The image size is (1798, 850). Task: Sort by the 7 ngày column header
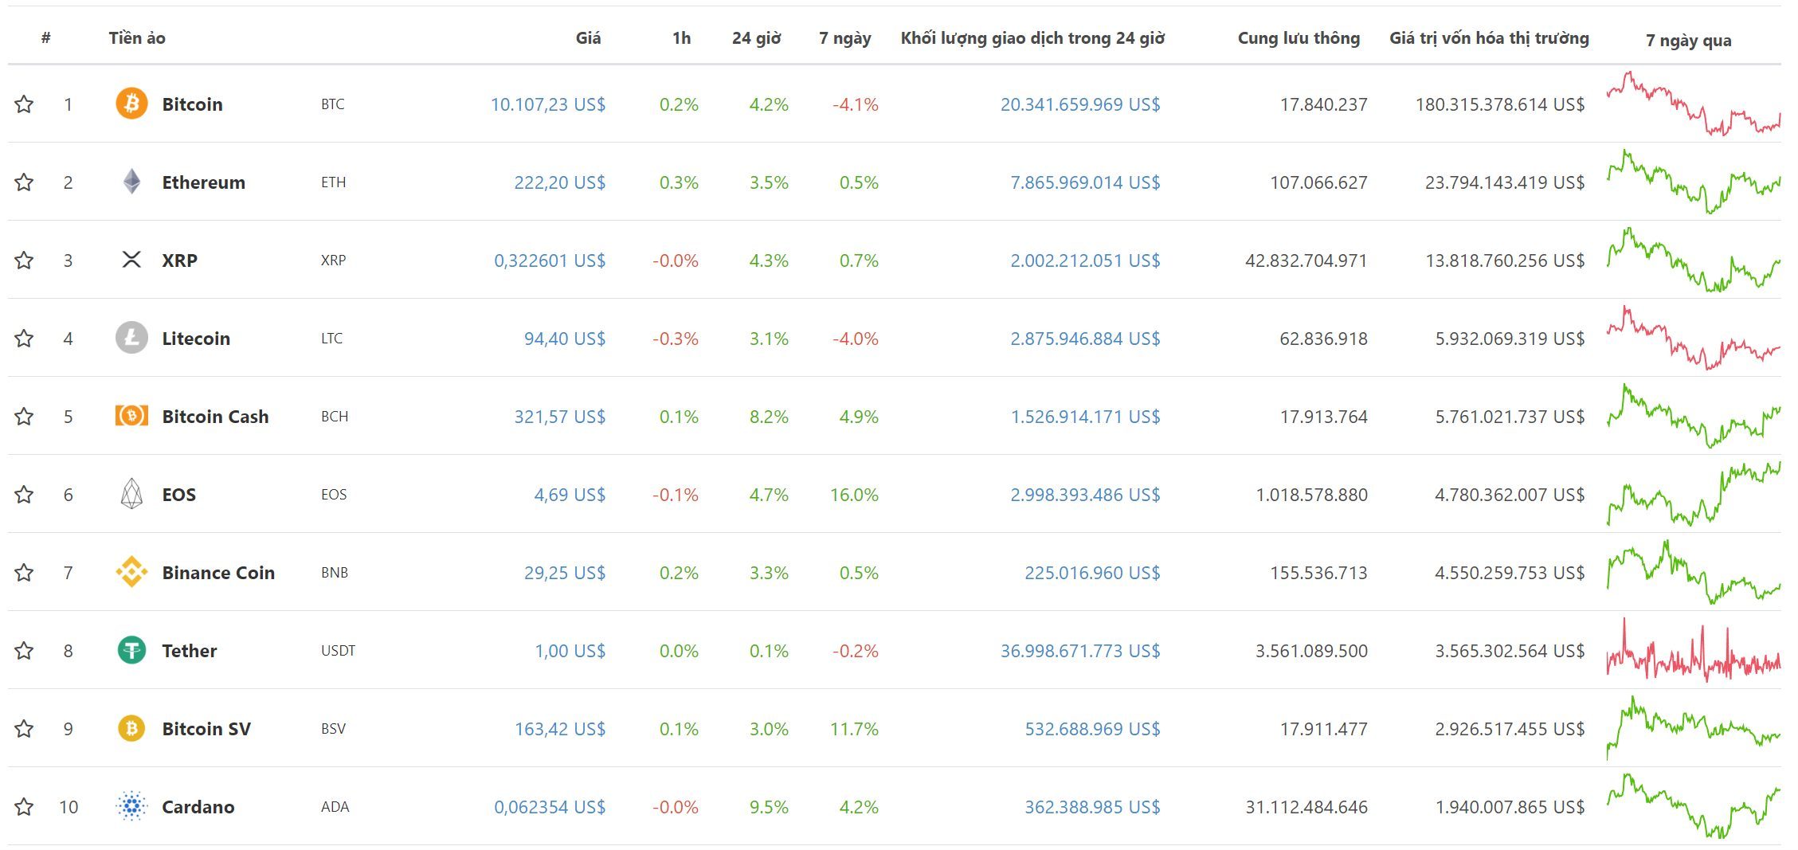pos(844,37)
